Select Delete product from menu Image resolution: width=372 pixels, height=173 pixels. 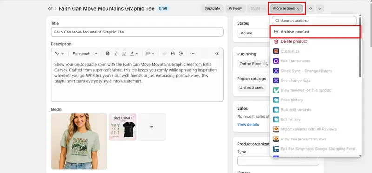click(315, 41)
